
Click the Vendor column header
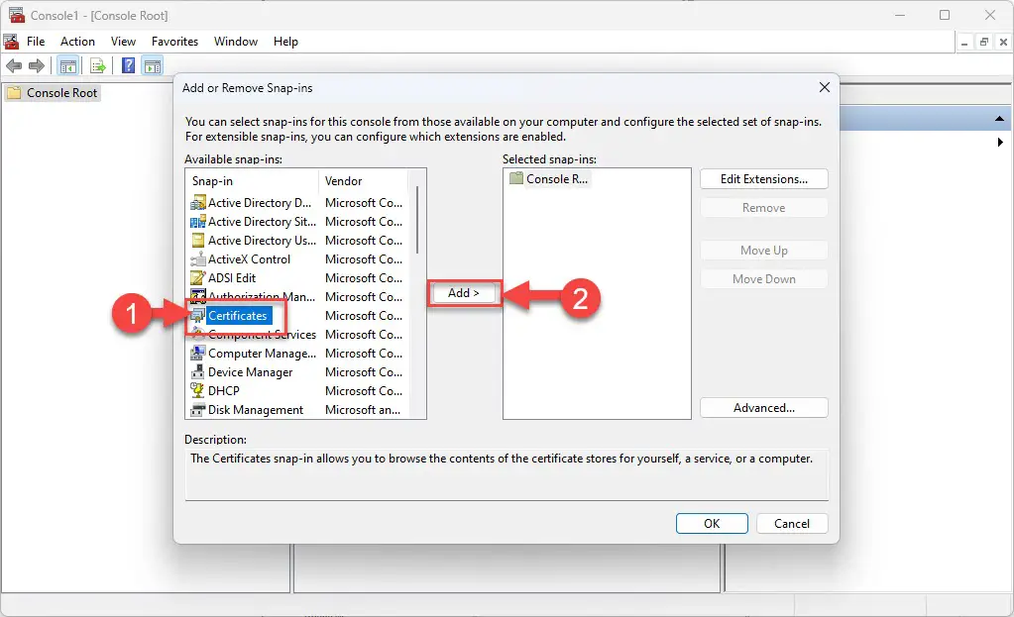pyautogui.click(x=344, y=181)
